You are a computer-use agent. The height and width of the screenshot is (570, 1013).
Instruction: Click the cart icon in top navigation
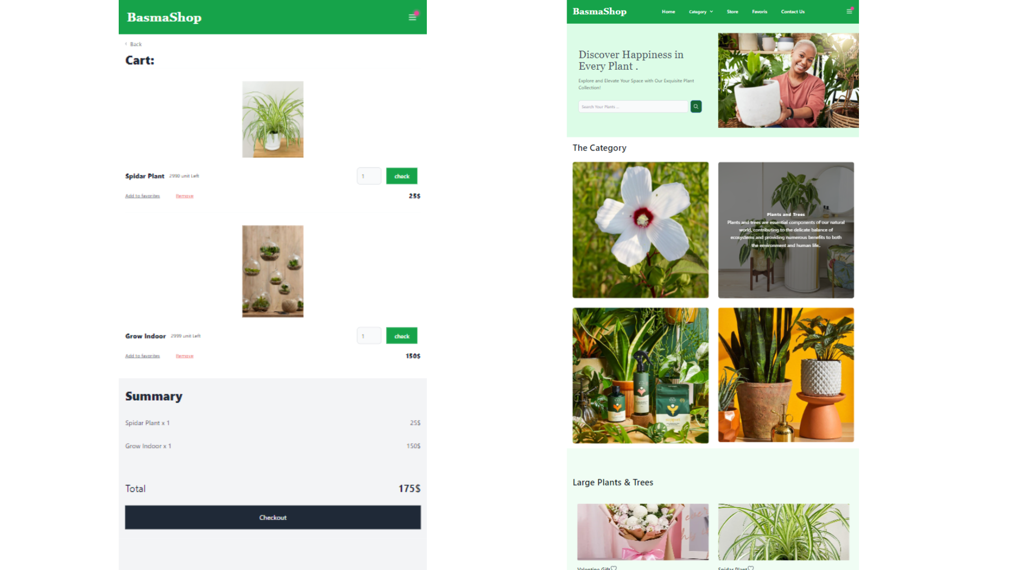(x=849, y=11)
